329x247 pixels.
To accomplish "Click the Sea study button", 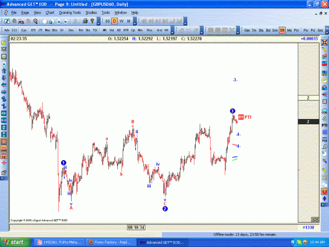I will coord(320,30).
